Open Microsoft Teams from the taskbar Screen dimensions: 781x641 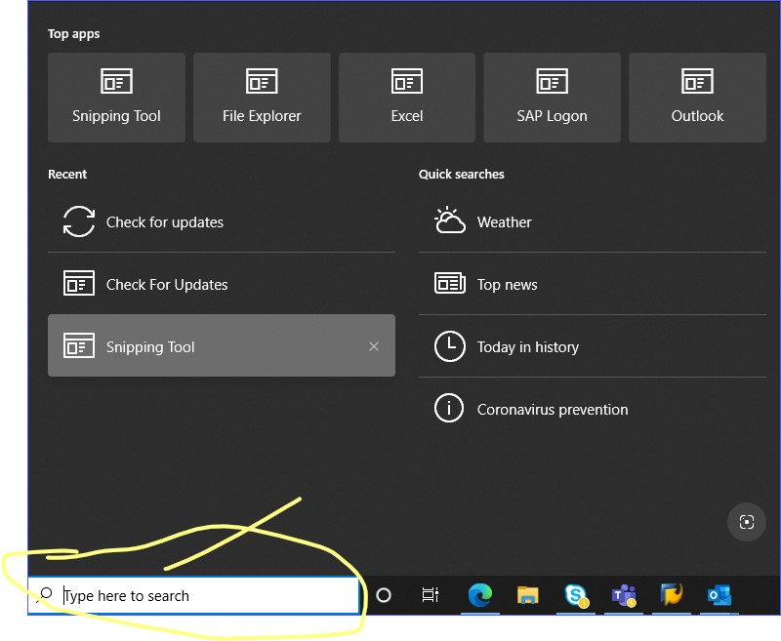tap(624, 595)
